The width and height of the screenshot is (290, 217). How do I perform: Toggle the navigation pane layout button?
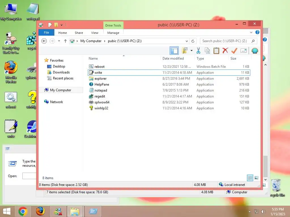coord(174,51)
